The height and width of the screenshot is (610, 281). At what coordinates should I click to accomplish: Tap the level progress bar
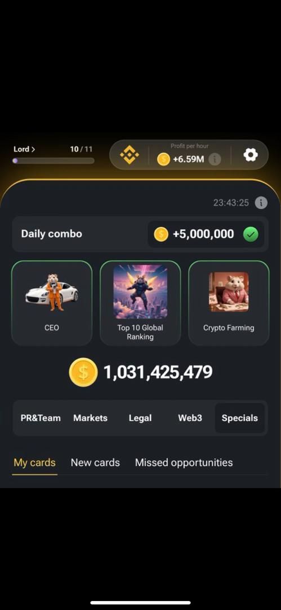tap(53, 160)
